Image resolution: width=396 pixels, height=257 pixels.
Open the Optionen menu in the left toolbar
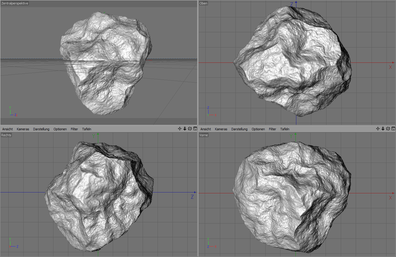[60, 129]
